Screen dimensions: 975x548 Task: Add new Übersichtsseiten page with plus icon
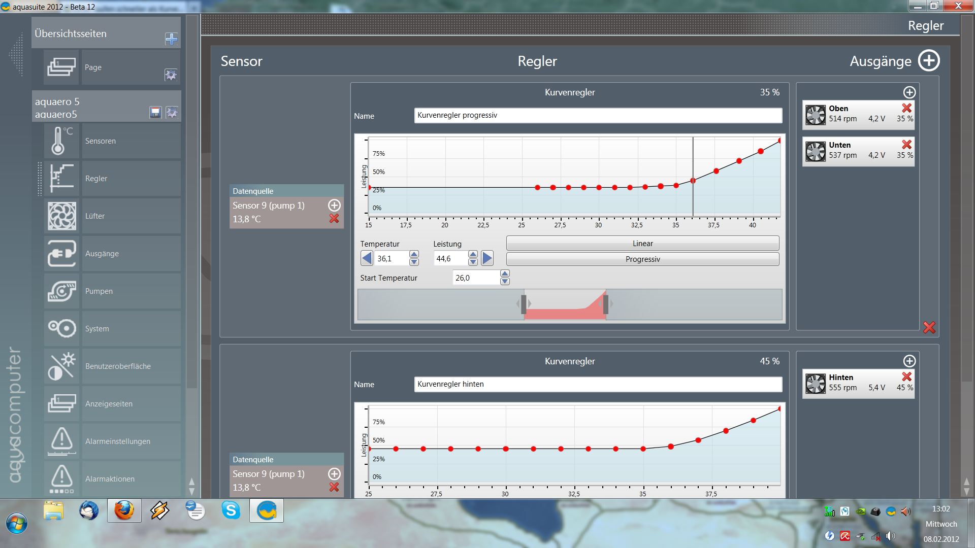point(171,39)
